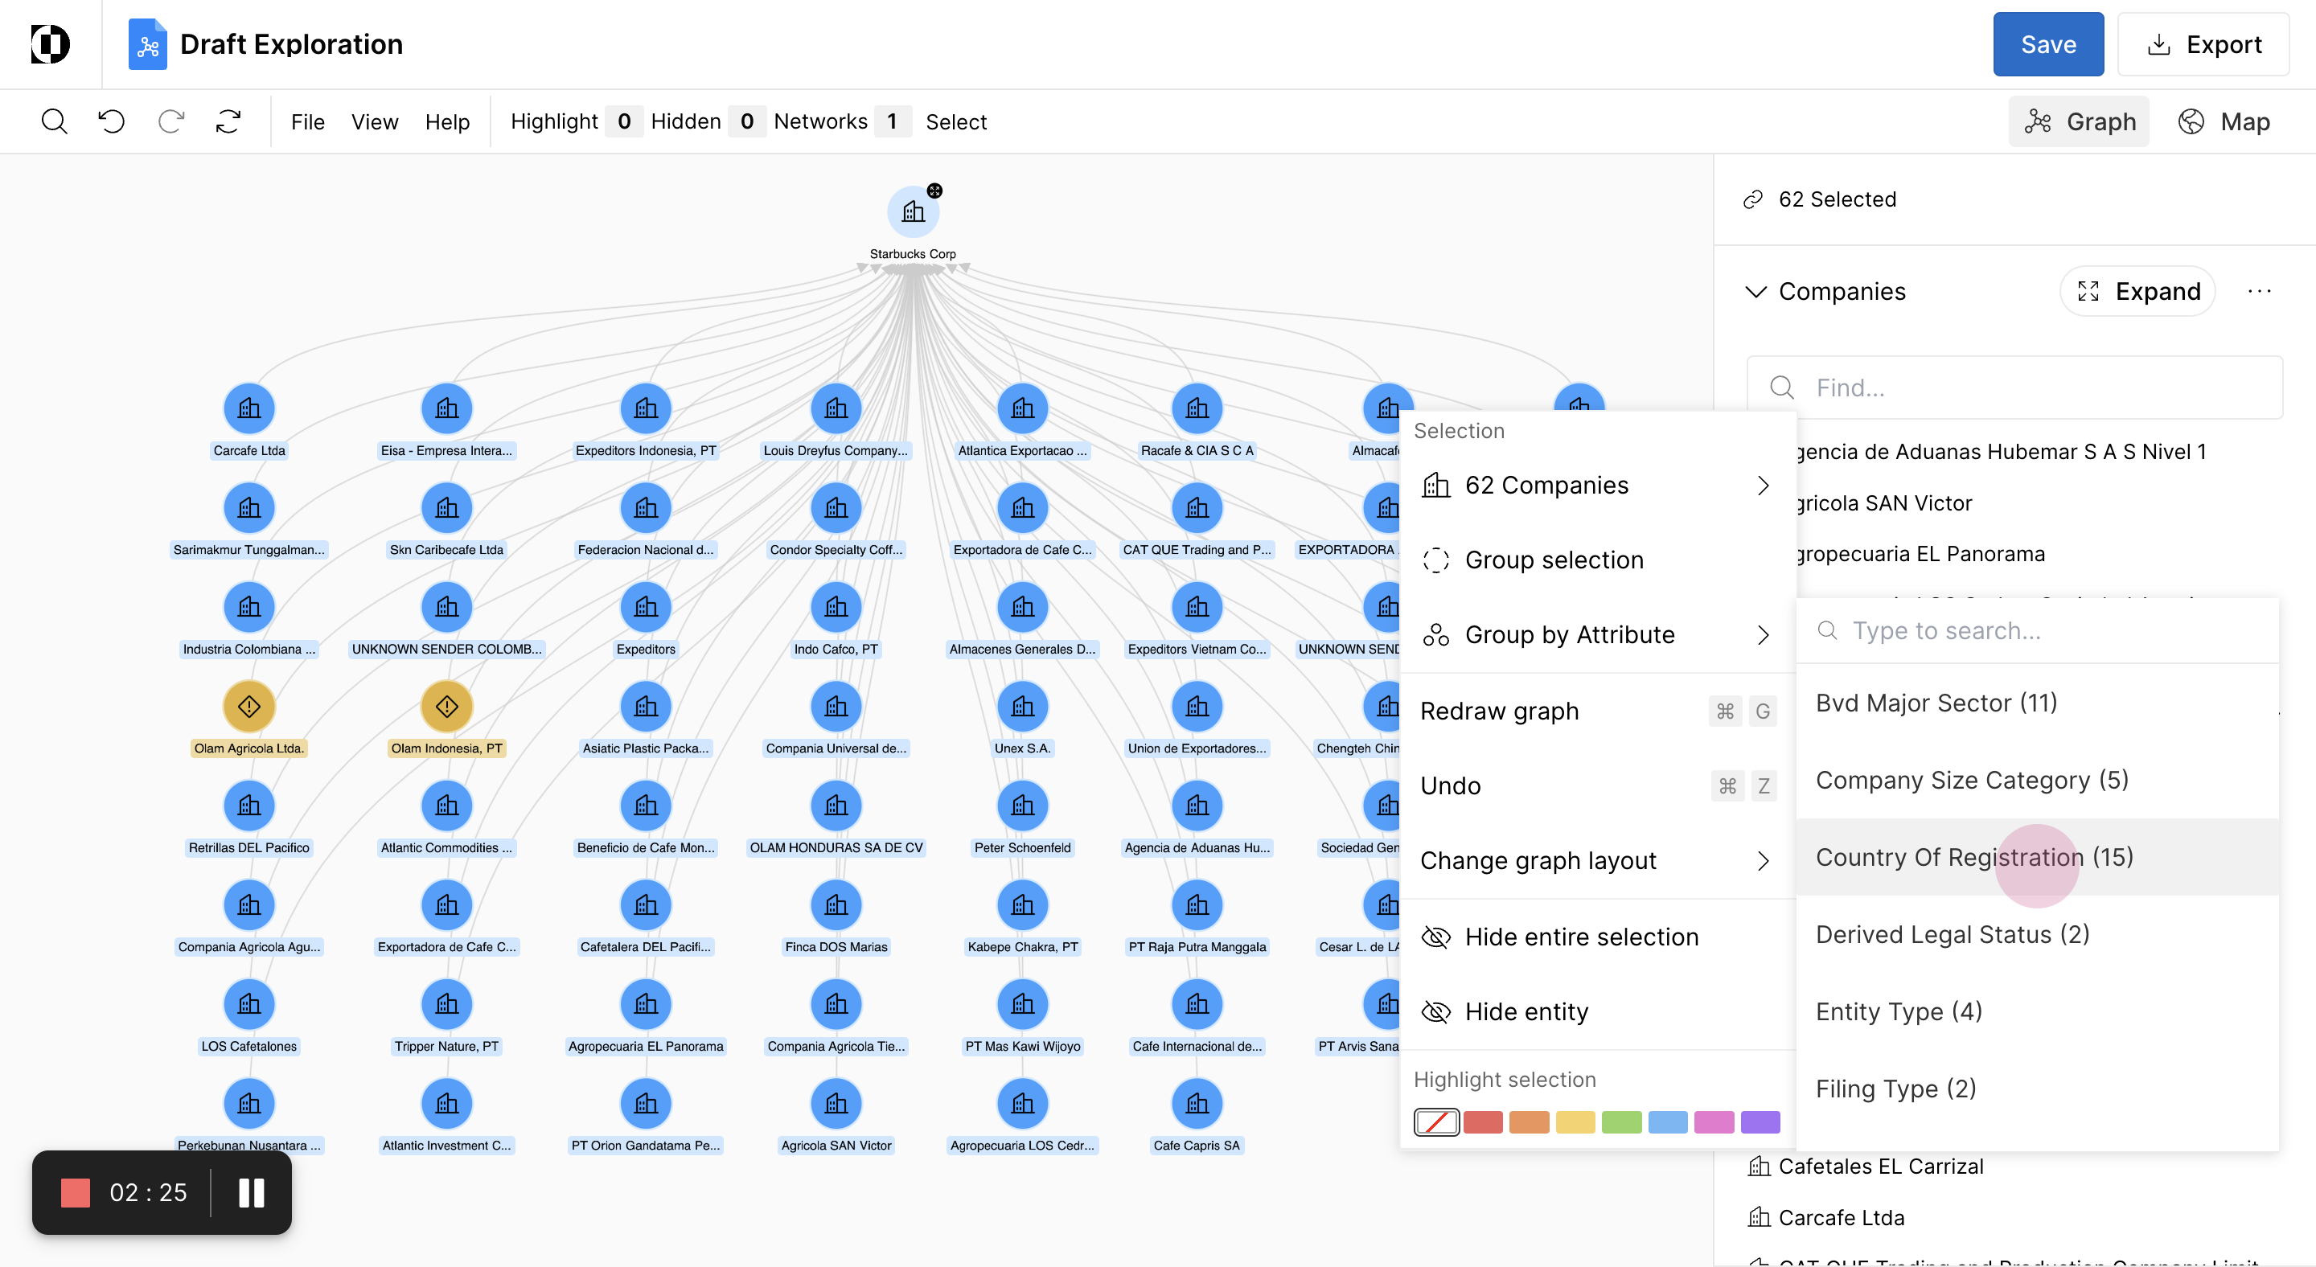Click the search magnifier toolbar icon

[x=54, y=121]
